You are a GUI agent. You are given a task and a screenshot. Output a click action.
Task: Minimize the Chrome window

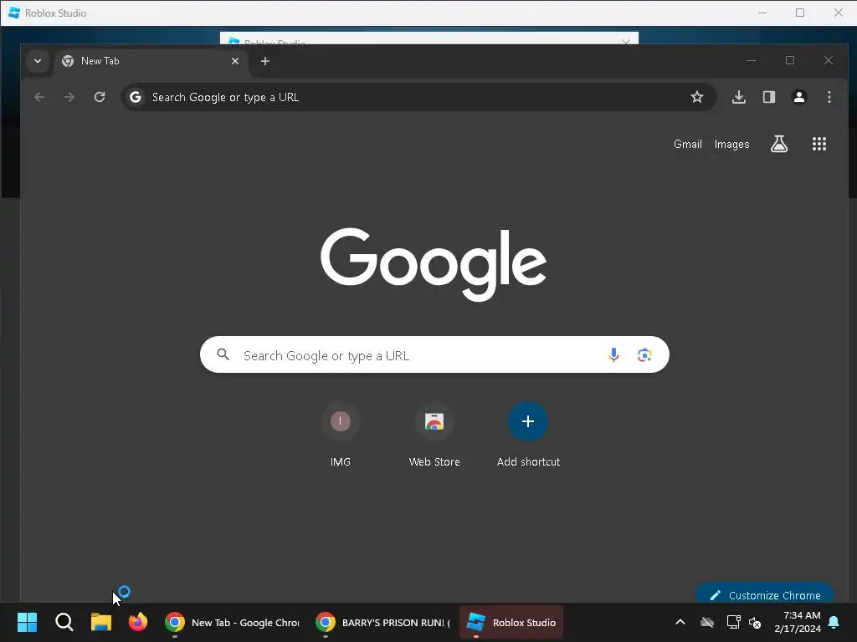point(752,60)
